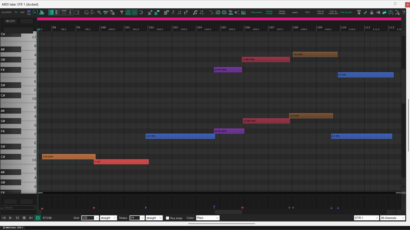410x230 pixels.
Task: Click the pin dock icon in title bar
Action: click(395, 4)
